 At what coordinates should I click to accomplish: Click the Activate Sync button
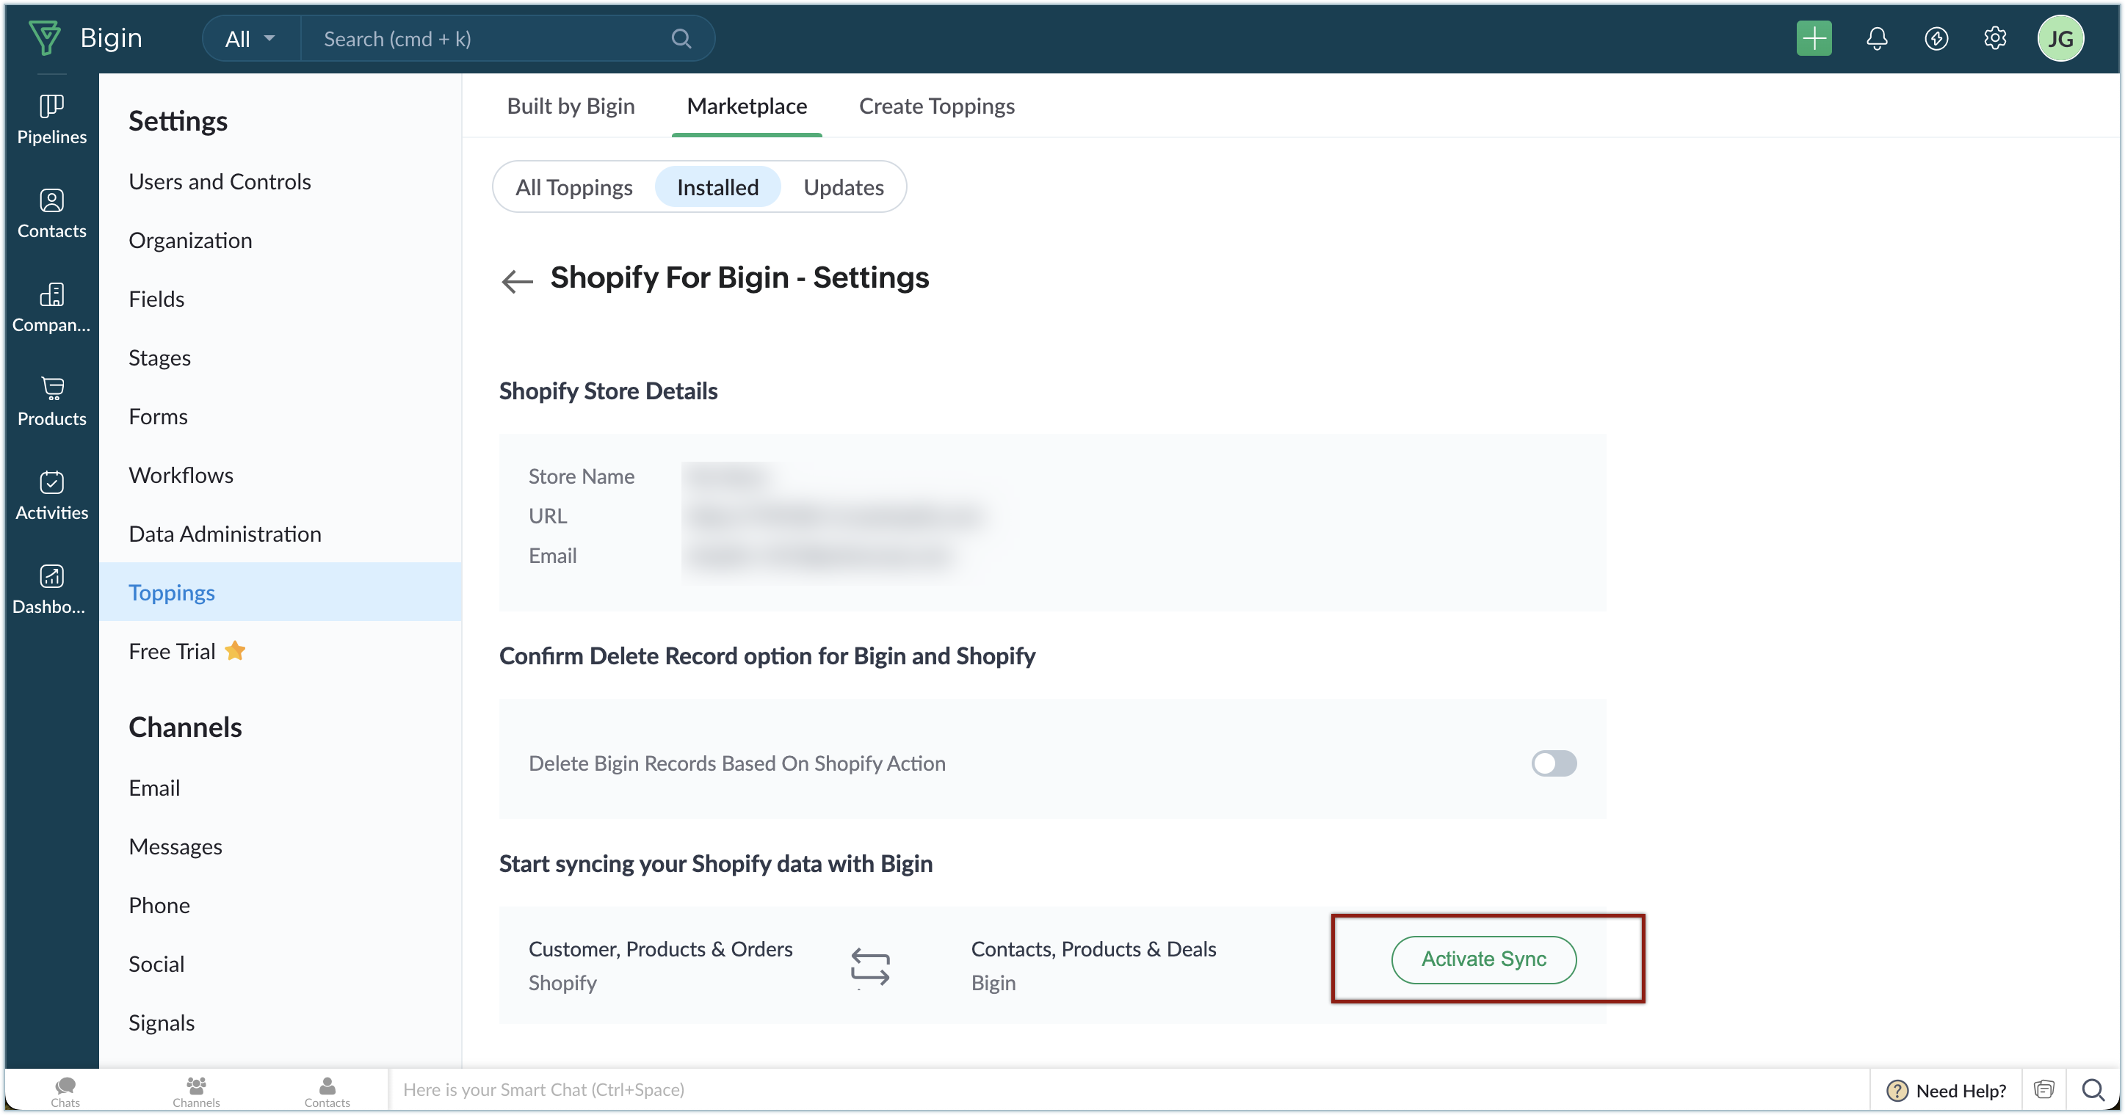1483,959
